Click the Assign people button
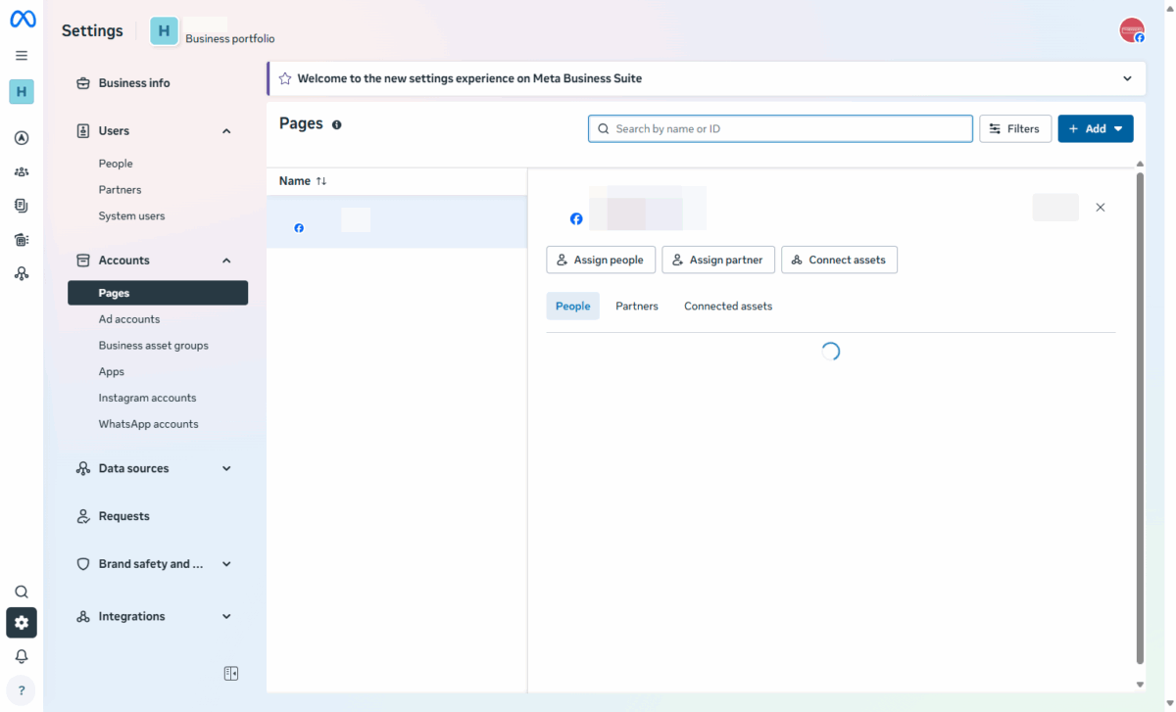 [x=600, y=261]
